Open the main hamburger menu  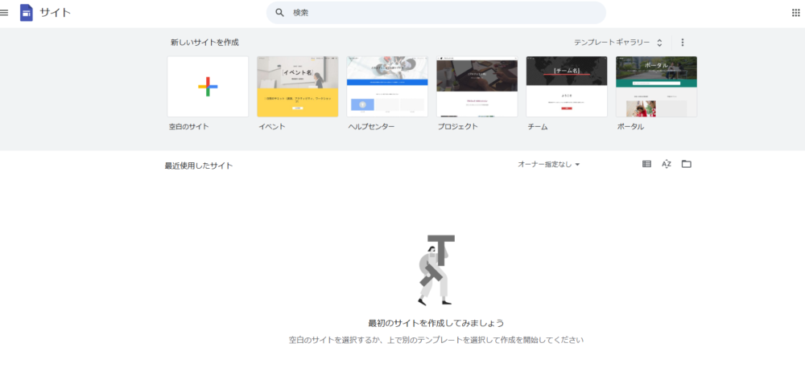point(5,13)
